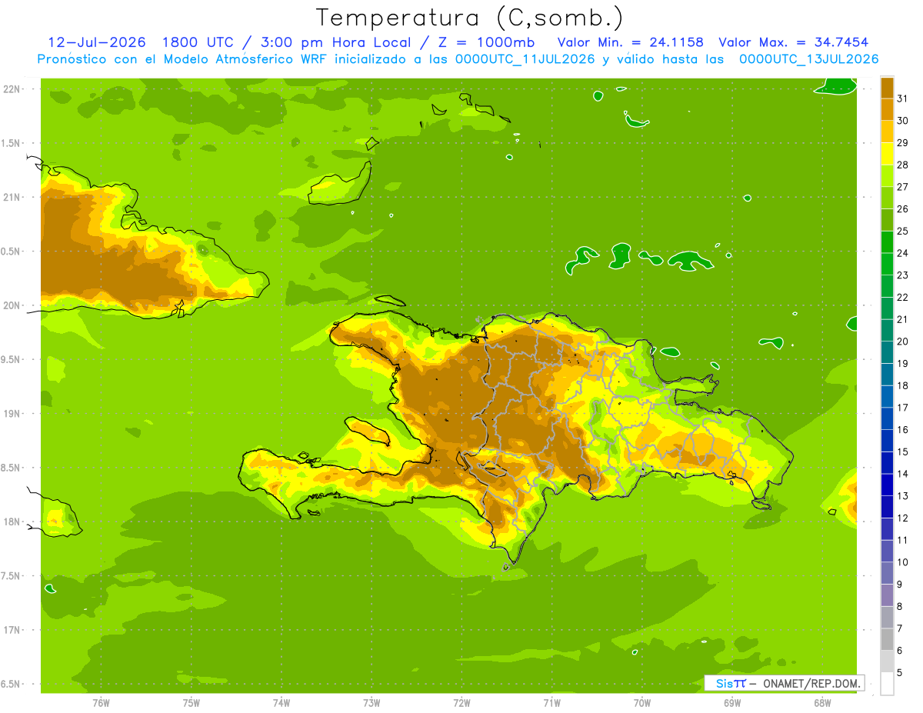
Task: Click the legend value 24
Action: click(x=903, y=253)
